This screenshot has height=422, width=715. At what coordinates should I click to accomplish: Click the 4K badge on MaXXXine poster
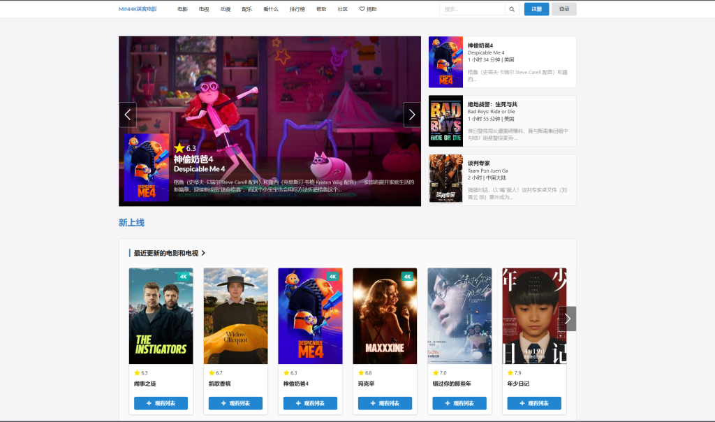coord(407,276)
